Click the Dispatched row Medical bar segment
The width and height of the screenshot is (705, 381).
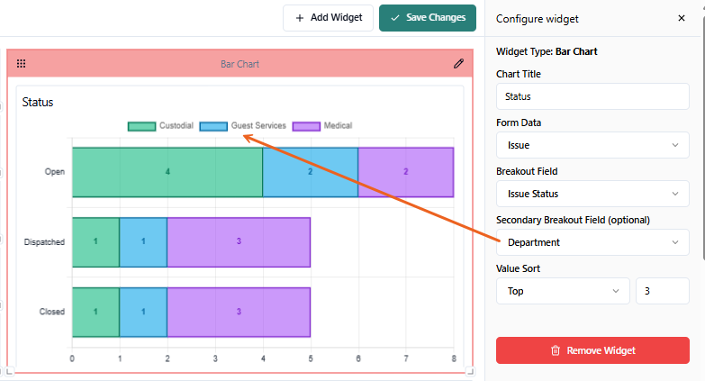point(239,241)
